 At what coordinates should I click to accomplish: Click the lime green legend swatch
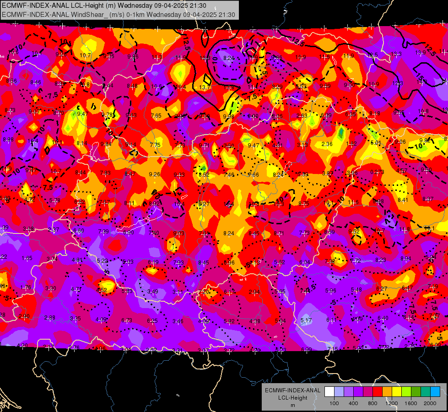point(406,392)
